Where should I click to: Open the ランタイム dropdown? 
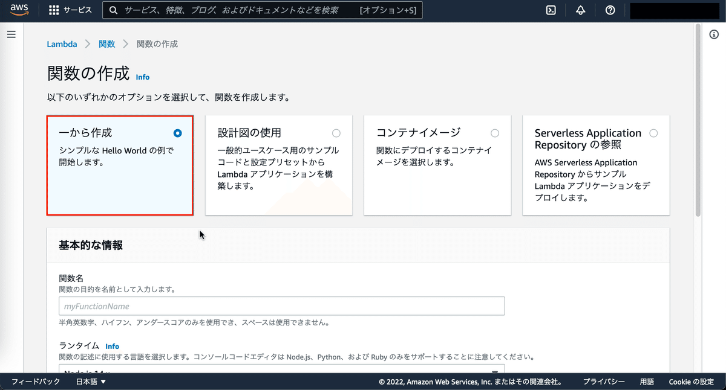(282, 369)
